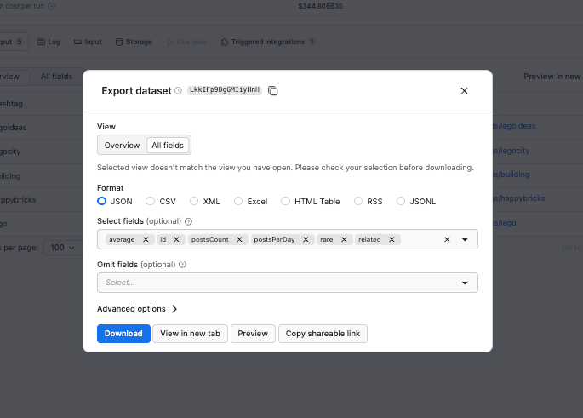Open the Storage tab
The height and width of the screenshot is (418, 583).
pos(134,42)
